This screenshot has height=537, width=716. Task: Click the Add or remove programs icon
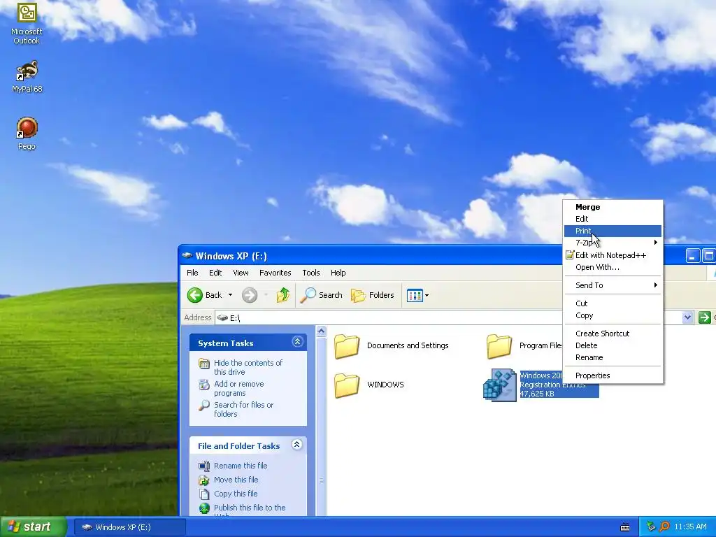click(204, 385)
